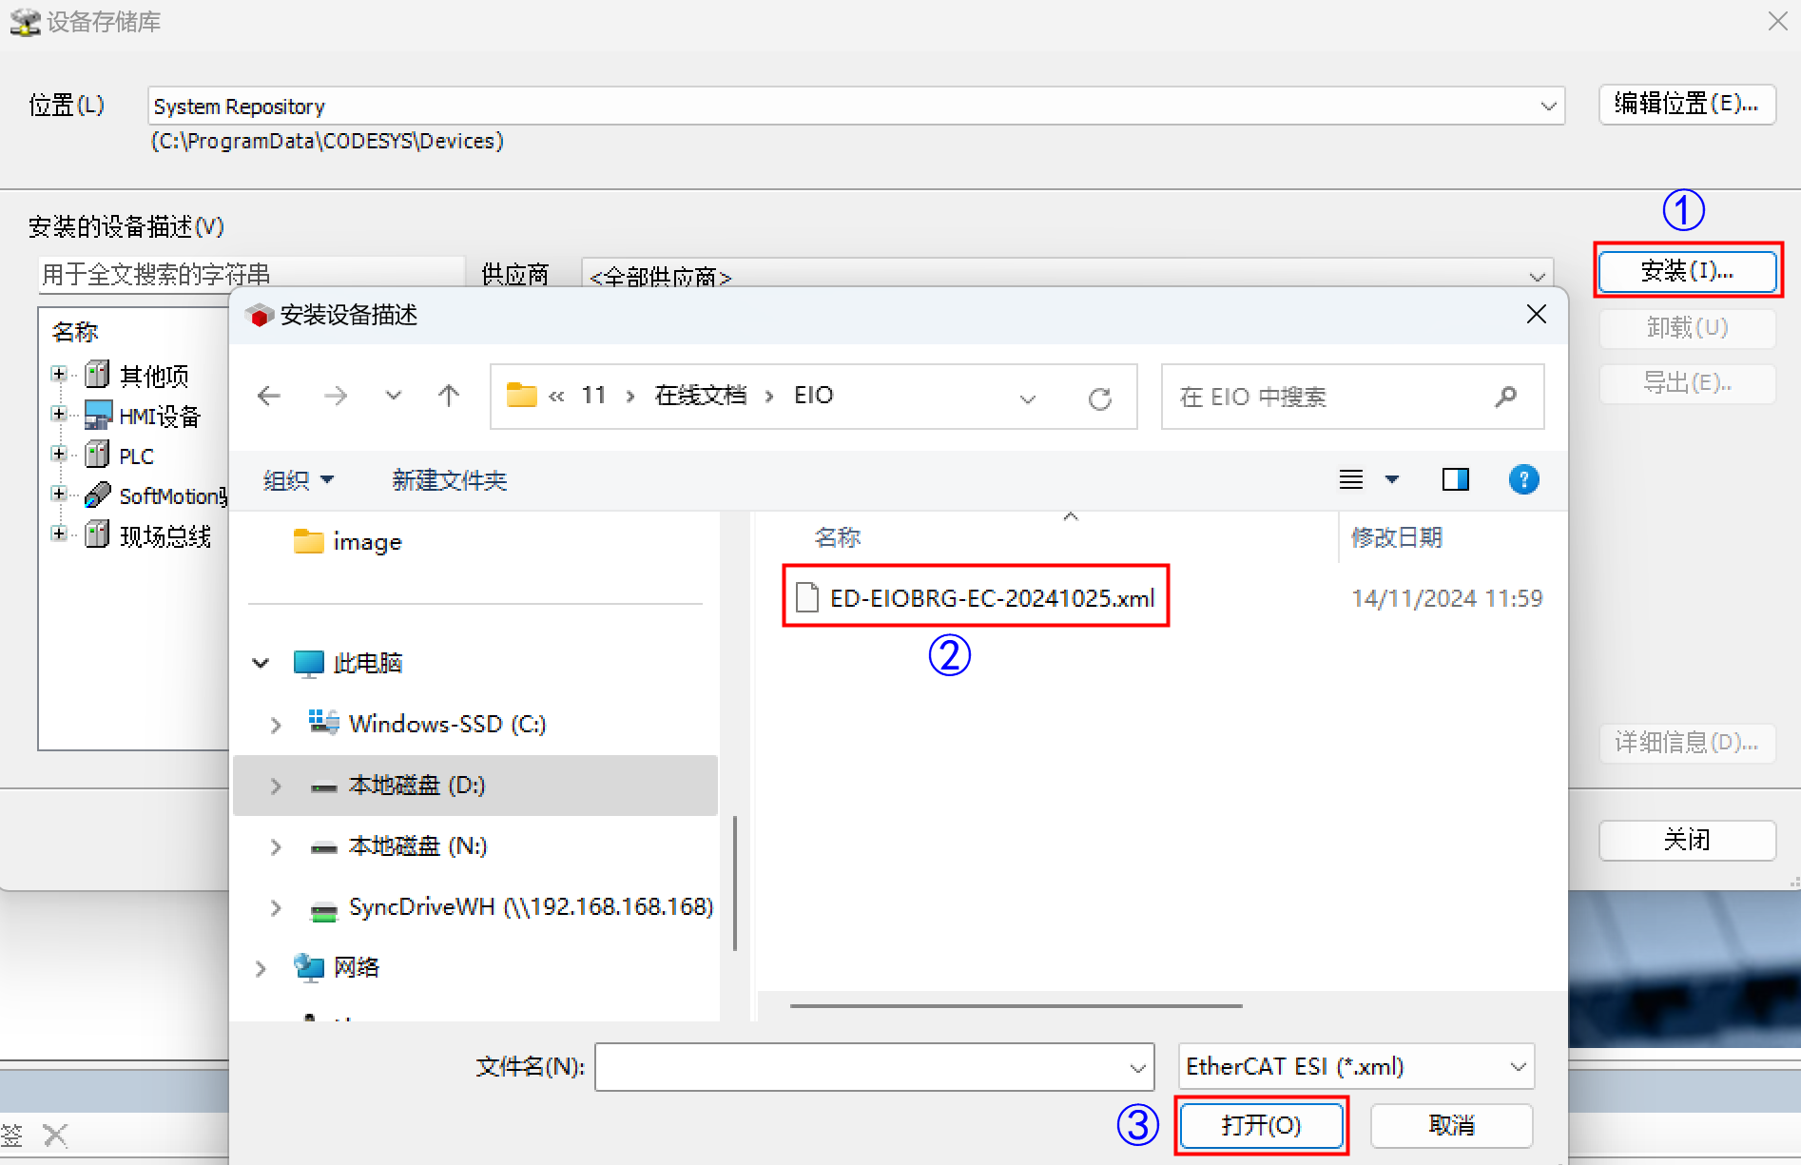The height and width of the screenshot is (1165, 1801).
Task: Click the up one level arrow
Action: point(449,396)
